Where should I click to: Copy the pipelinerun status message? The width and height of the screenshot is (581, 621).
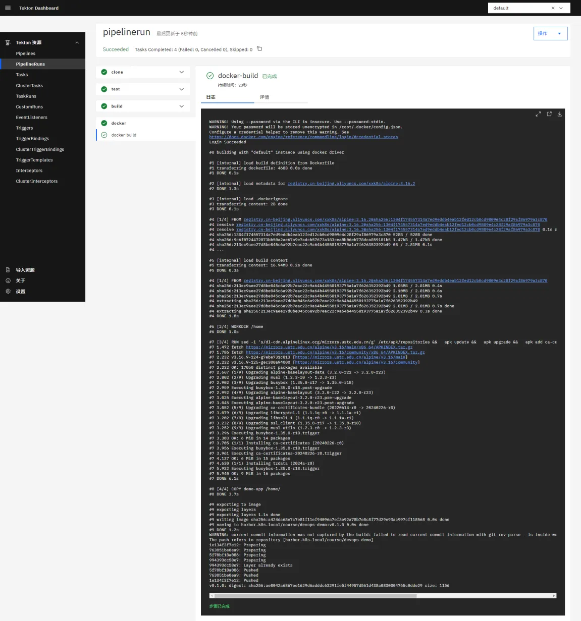[x=259, y=48]
